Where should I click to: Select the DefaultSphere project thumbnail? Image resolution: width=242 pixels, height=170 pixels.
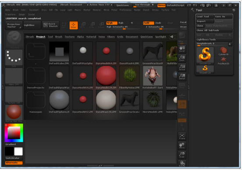pyautogui.click(x=59, y=100)
